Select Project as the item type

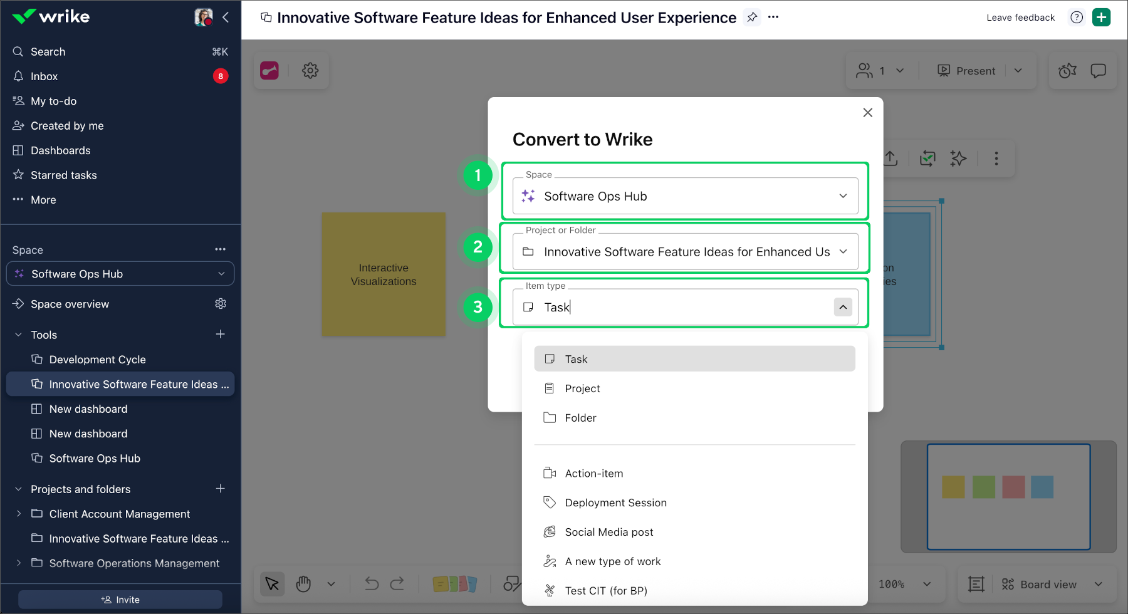pyautogui.click(x=582, y=388)
